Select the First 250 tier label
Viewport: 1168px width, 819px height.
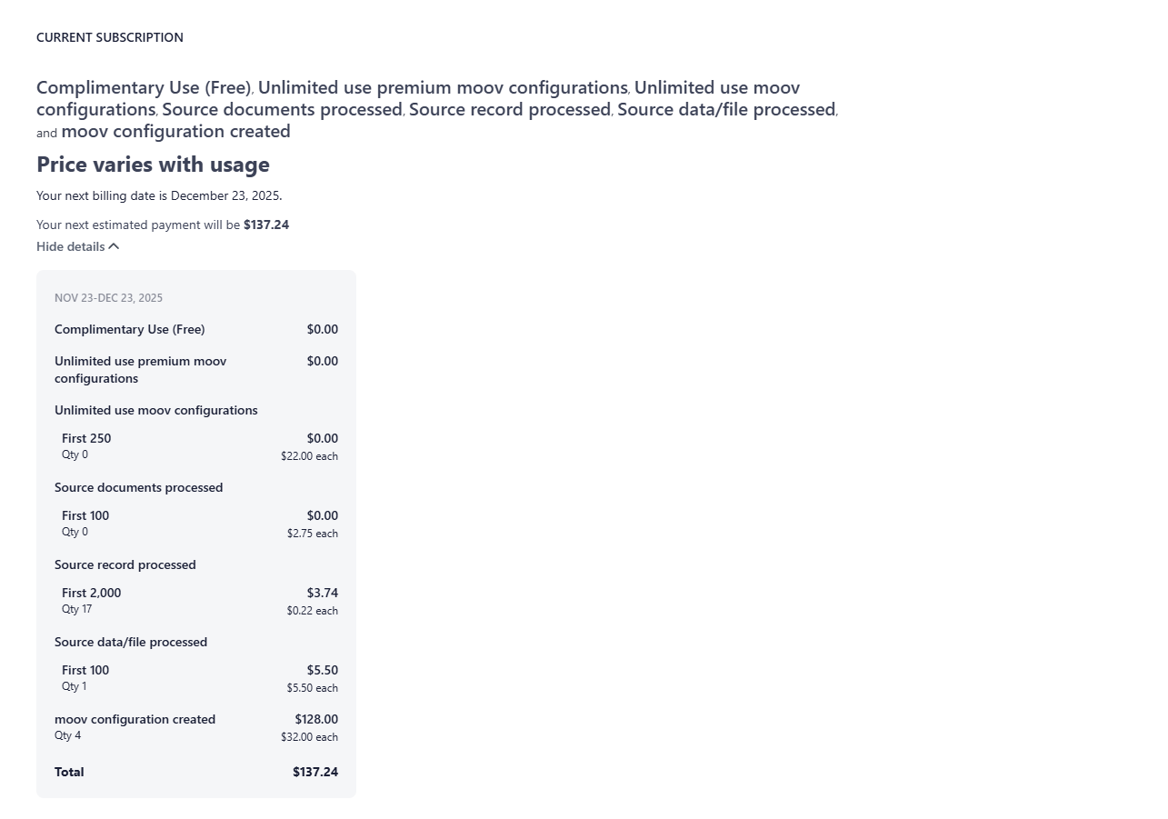pyautogui.click(x=86, y=438)
